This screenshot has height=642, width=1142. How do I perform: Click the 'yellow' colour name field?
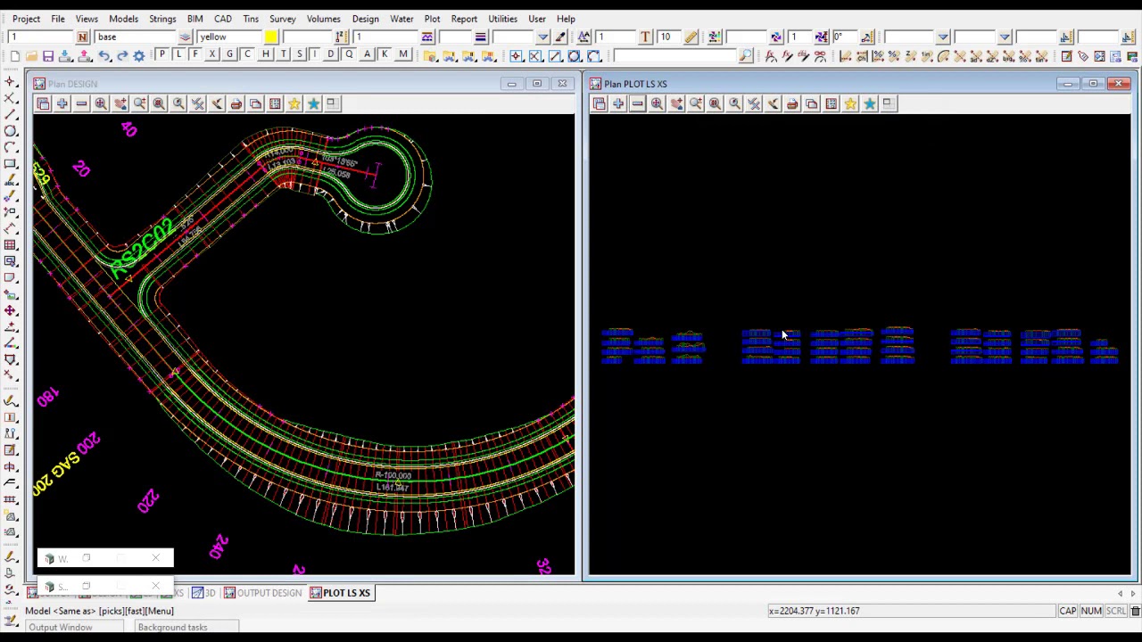[229, 37]
